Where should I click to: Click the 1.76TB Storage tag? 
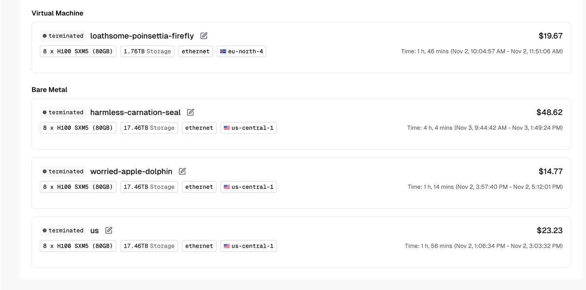147,52
